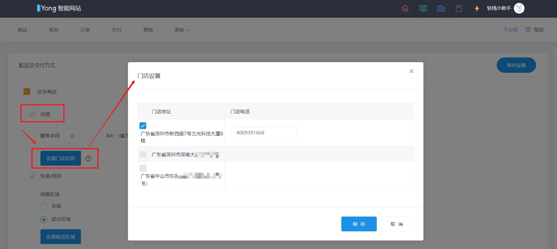Close the store settings dialog
557x249 pixels.
pyautogui.click(x=411, y=71)
